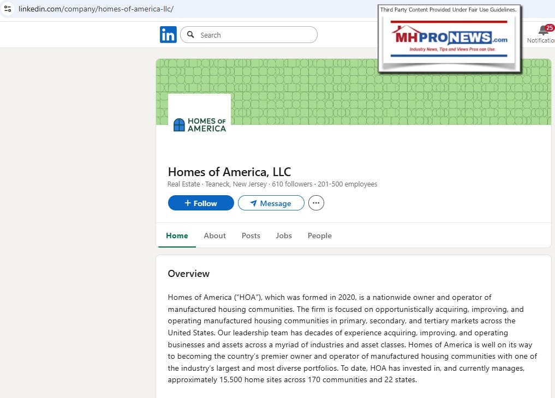Go to the Jobs tab
Viewport: 555px width, 398px height.
[284, 236]
